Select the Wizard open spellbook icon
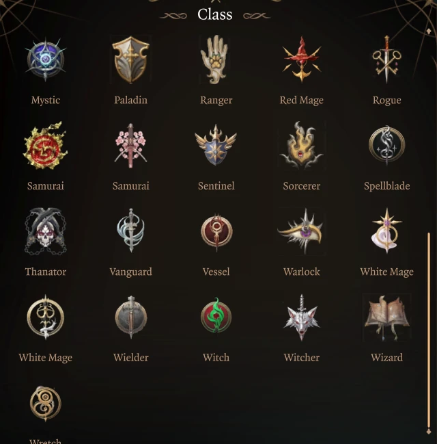 [x=386, y=317]
